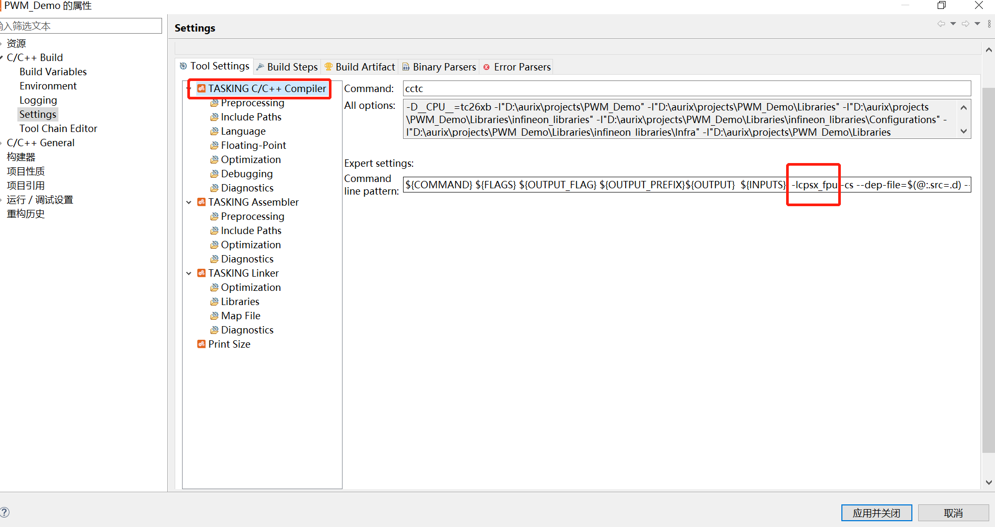Image resolution: width=995 pixels, height=527 pixels.
Task: Click the 取消 button
Action: click(953, 513)
